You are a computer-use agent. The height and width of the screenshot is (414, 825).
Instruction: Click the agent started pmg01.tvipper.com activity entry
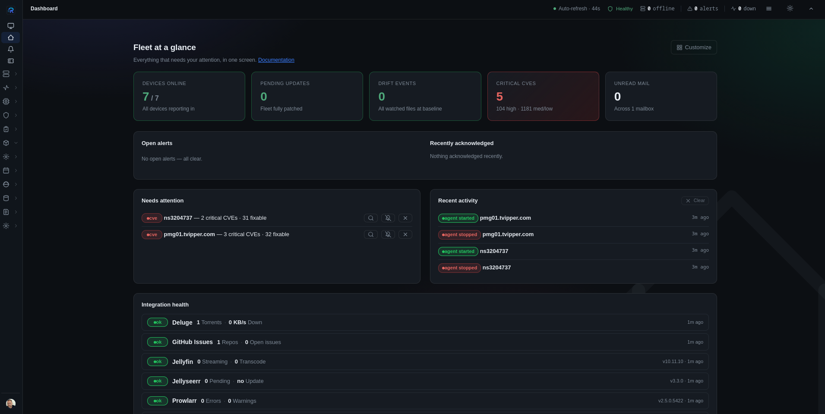coord(573,218)
